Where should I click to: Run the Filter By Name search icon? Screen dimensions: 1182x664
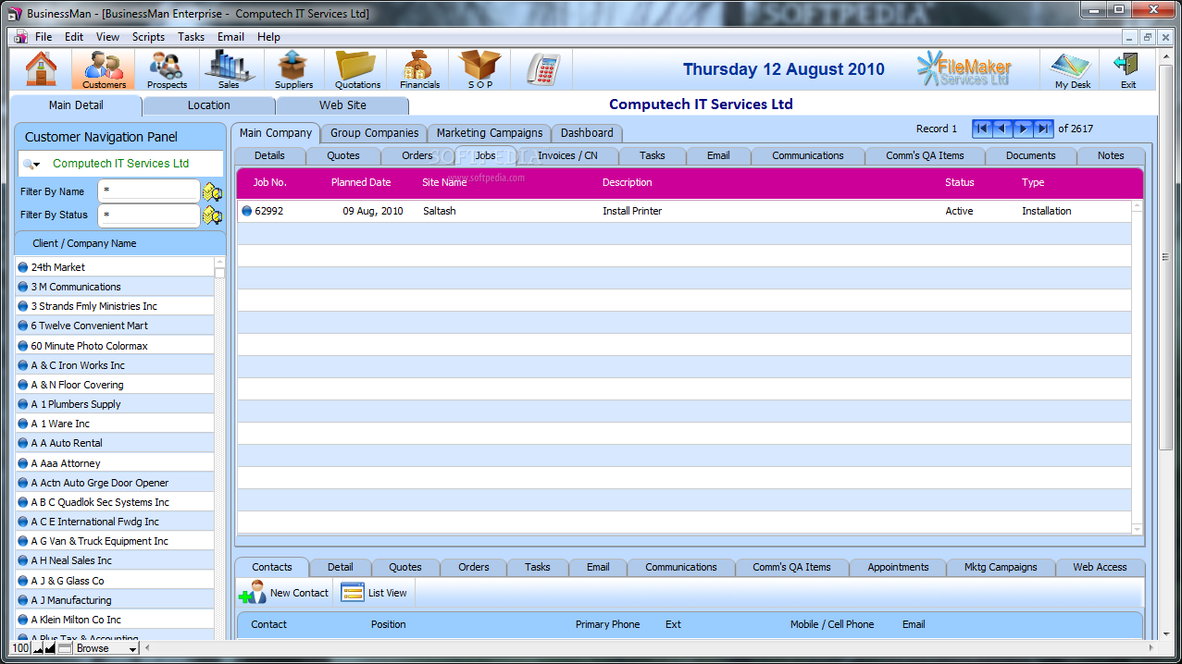click(x=213, y=192)
